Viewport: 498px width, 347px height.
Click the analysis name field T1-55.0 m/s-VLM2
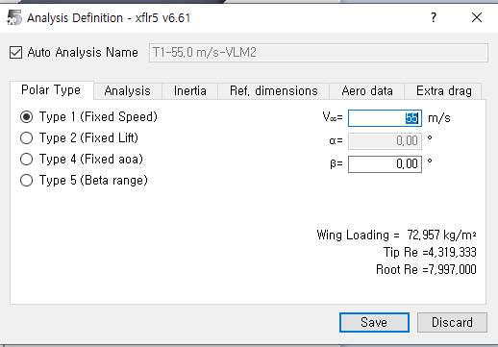pos(318,52)
